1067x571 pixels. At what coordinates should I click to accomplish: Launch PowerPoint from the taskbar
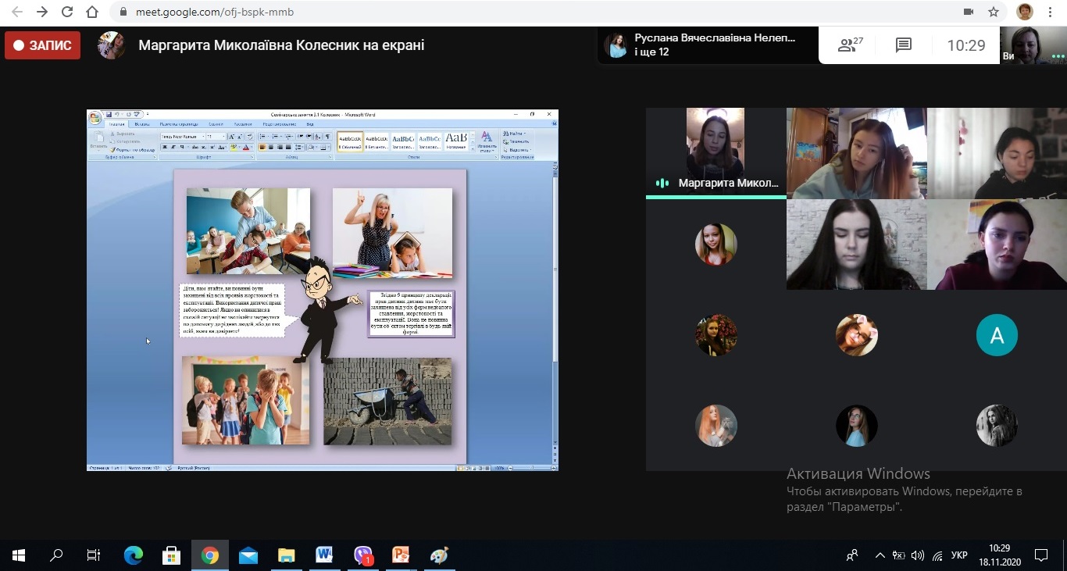[x=401, y=555]
